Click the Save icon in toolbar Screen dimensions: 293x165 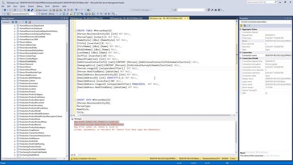pyautogui.click(x=28, y=10)
